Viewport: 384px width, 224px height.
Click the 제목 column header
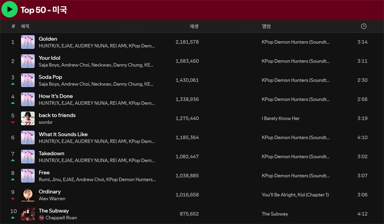pyautogui.click(x=25, y=26)
